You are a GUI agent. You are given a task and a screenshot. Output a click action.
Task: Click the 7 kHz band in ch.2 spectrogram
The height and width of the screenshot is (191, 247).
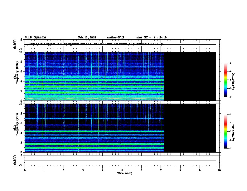(x=94, y=119)
